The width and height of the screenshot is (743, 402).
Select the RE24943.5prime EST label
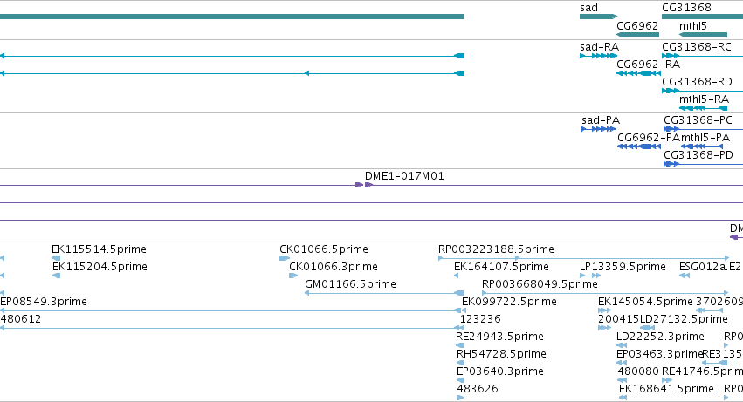click(x=499, y=337)
